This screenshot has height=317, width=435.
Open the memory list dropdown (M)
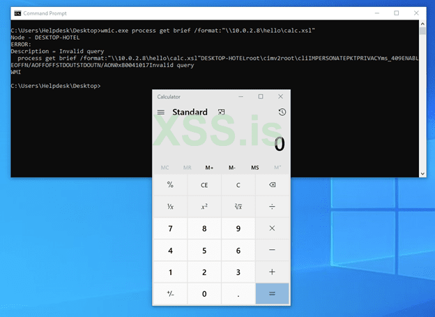point(277,168)
